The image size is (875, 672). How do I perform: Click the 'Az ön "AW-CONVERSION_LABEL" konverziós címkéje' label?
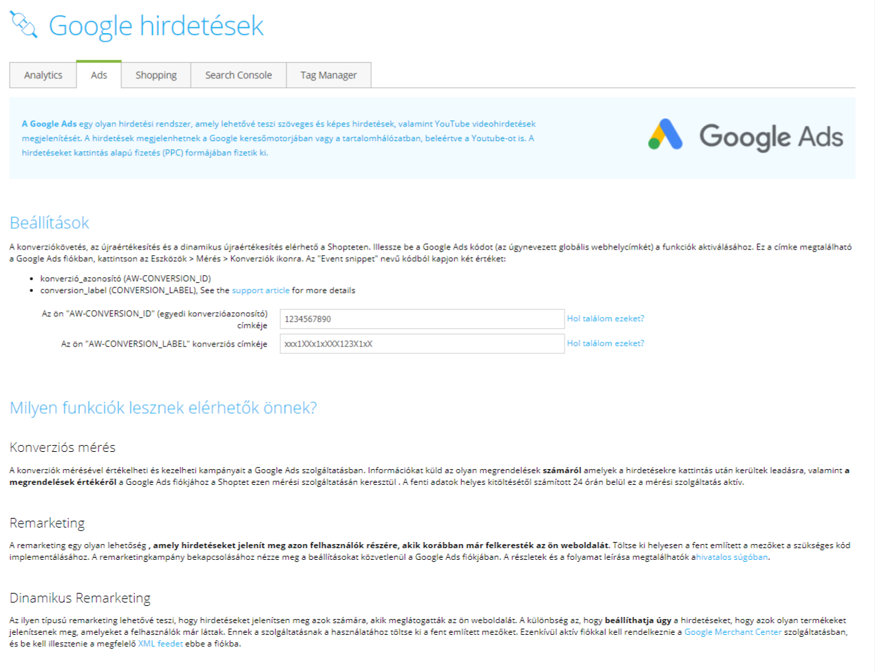click(x=164, y=344)
